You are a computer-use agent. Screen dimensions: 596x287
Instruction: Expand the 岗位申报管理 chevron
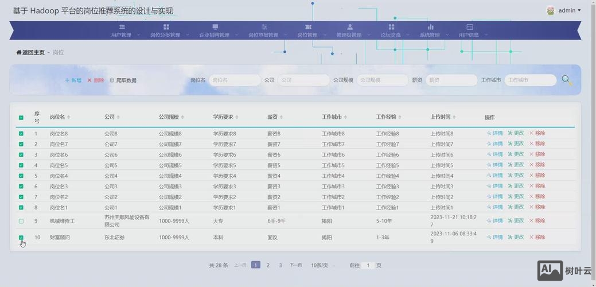(286, 35)
